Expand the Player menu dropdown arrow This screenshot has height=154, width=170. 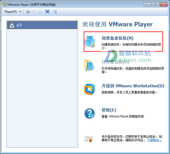coord(20,12)
